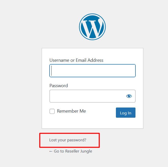
Task: Toggle password visibility in the Password box
Action: click(129, 96)
